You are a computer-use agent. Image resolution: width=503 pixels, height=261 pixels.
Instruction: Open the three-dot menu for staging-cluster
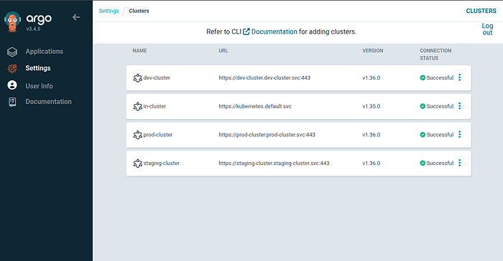coord(460,163)
